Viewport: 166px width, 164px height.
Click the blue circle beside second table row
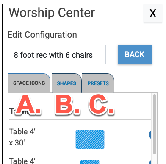[x=150, y=162]
